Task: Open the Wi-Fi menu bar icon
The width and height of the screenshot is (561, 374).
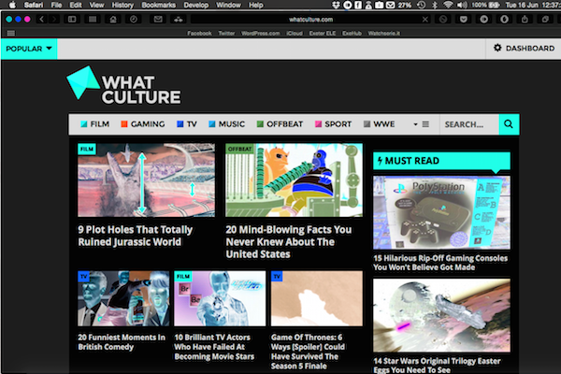Action: point(448,5)
